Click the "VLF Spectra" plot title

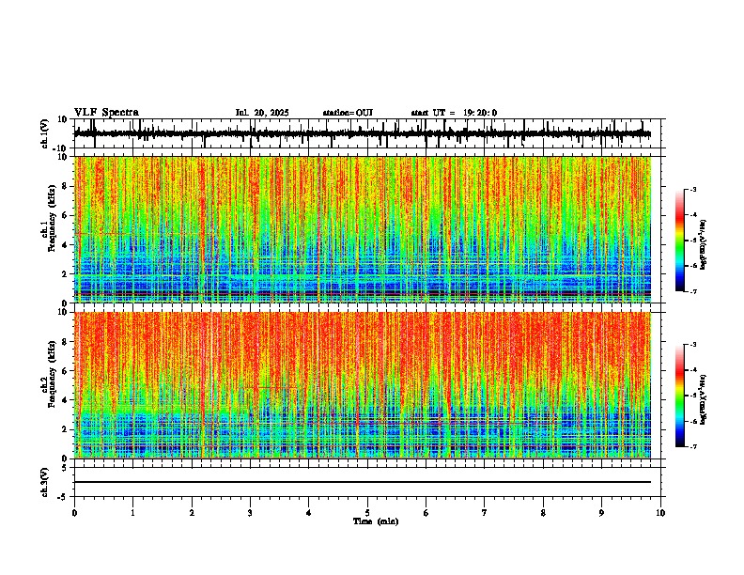[x=106, y=113]
